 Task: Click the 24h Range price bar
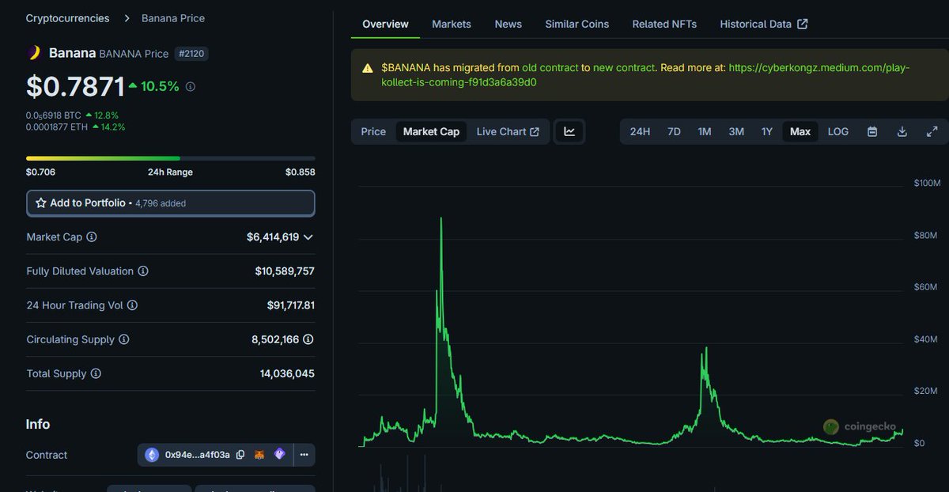pos(171,158)
